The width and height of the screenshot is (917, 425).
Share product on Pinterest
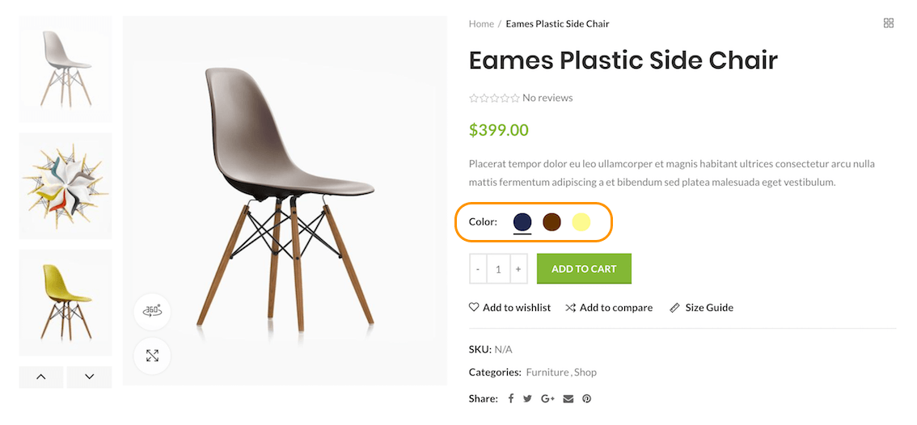point(587,398)
